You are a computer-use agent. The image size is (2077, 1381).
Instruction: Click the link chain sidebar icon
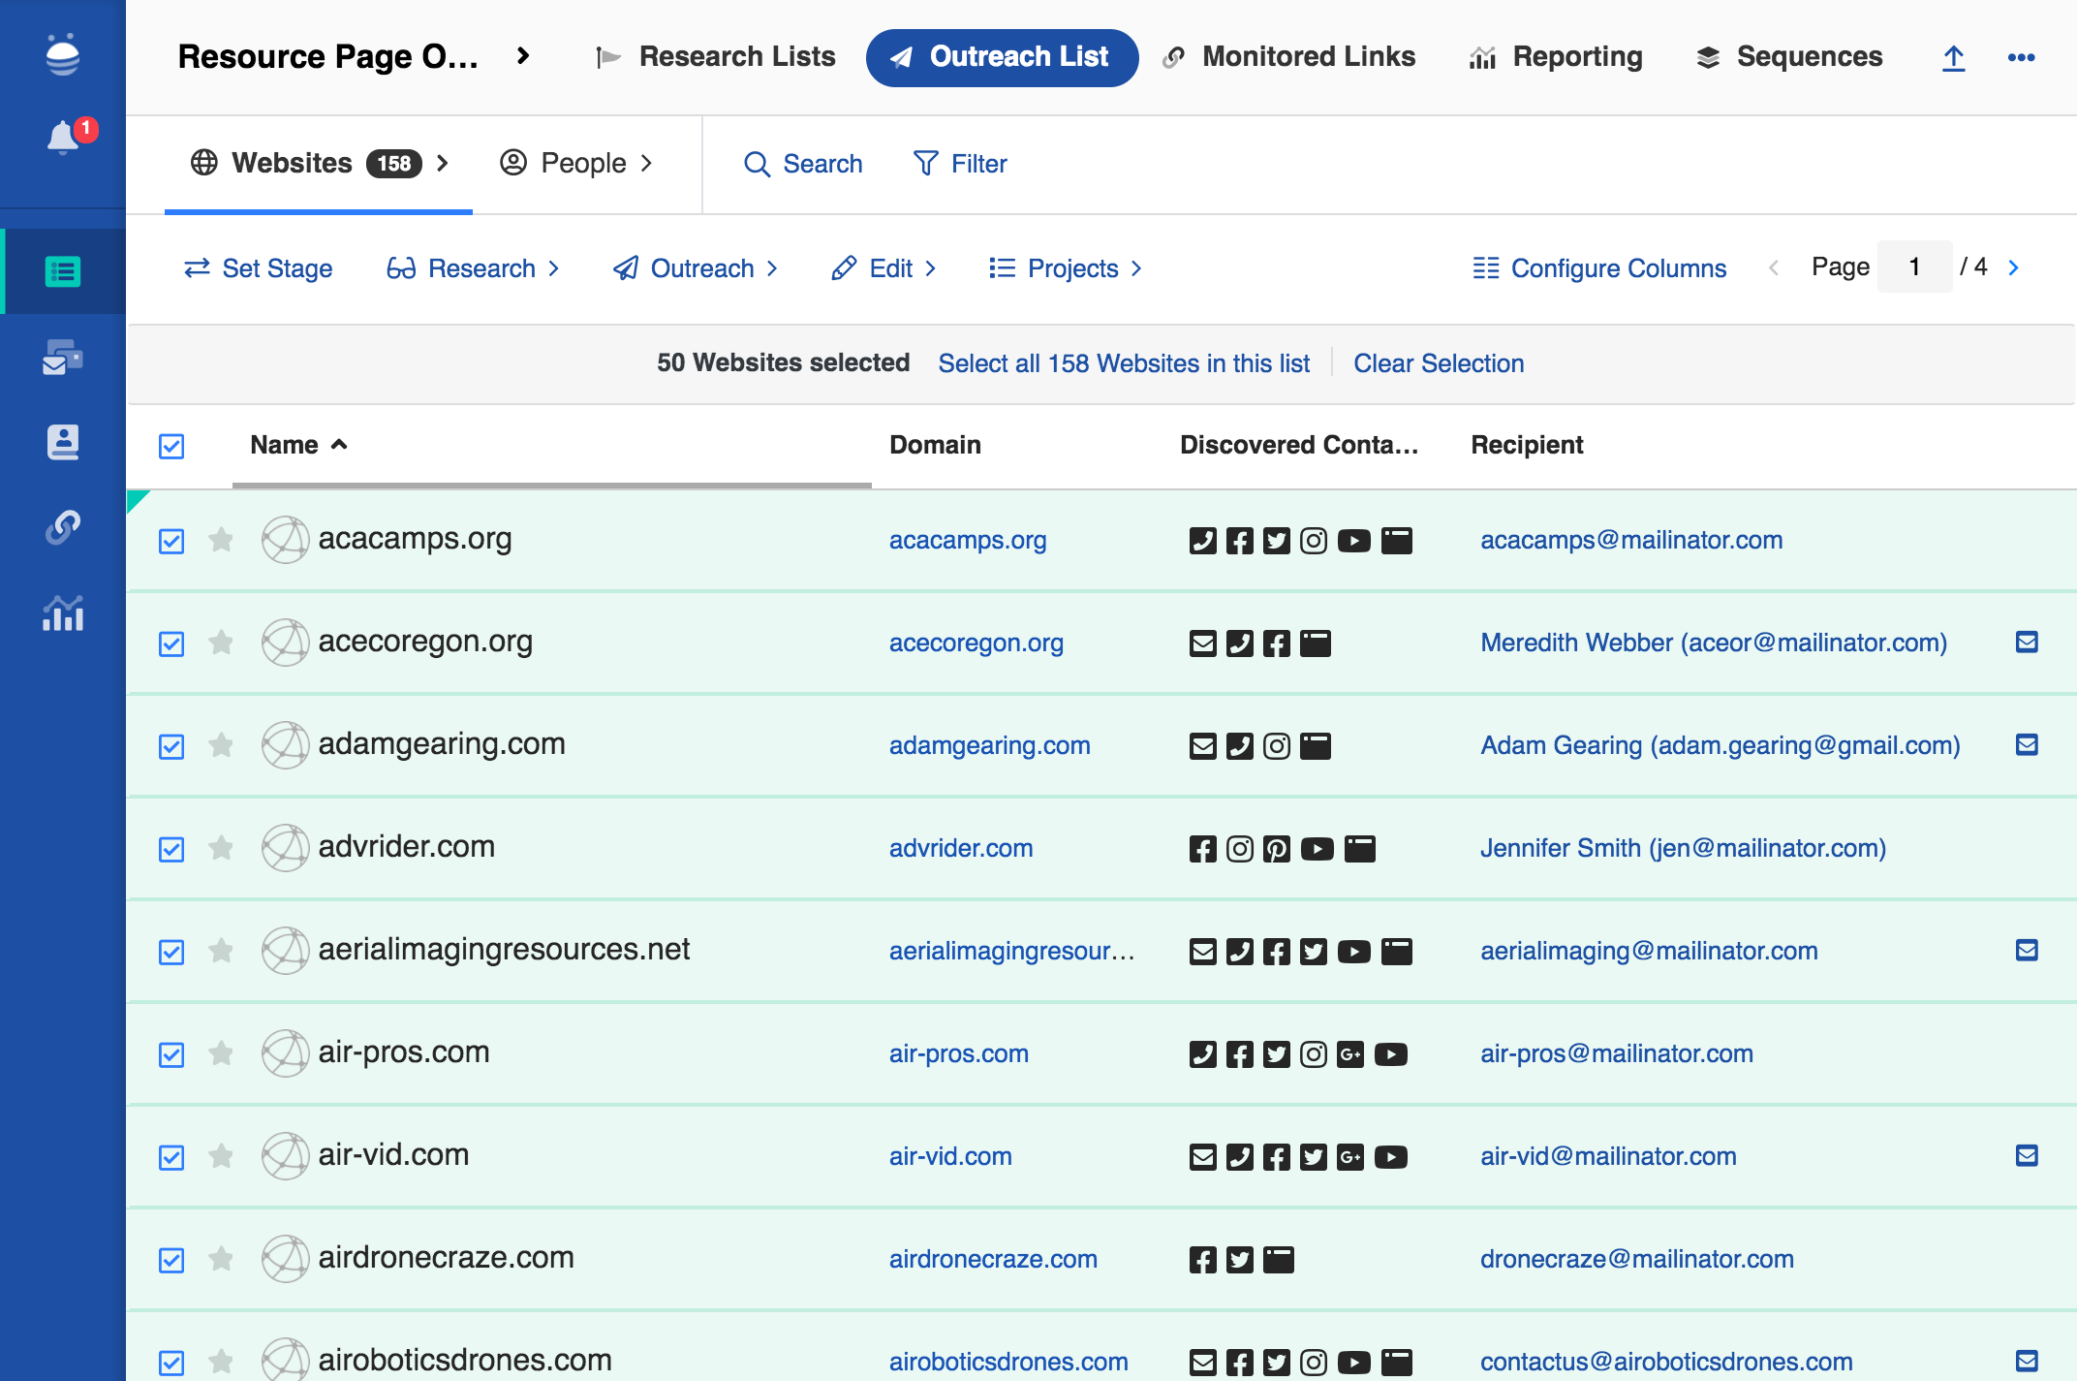click(x=63, y=527)
